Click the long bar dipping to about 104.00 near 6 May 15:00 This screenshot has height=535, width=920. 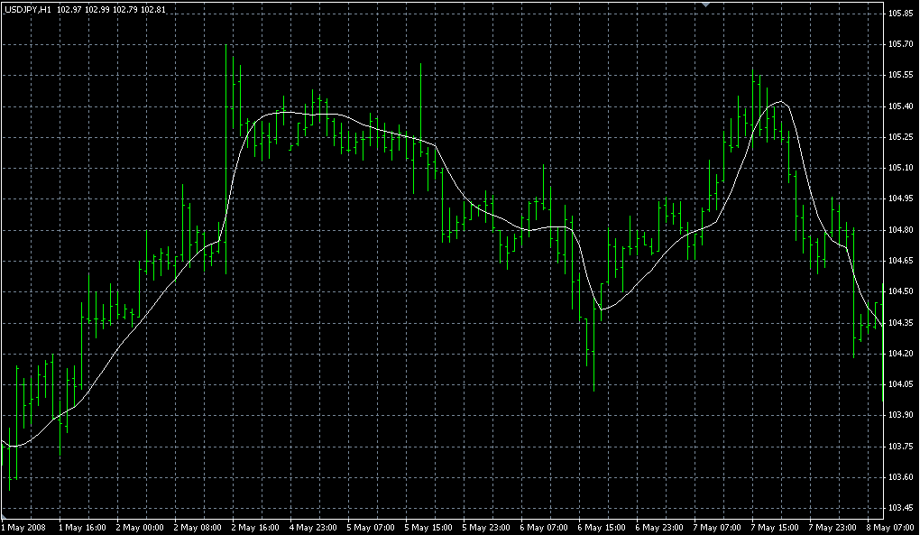[593, 352]
